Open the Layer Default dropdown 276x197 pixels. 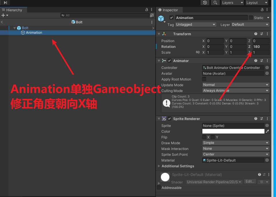[250, 25]
